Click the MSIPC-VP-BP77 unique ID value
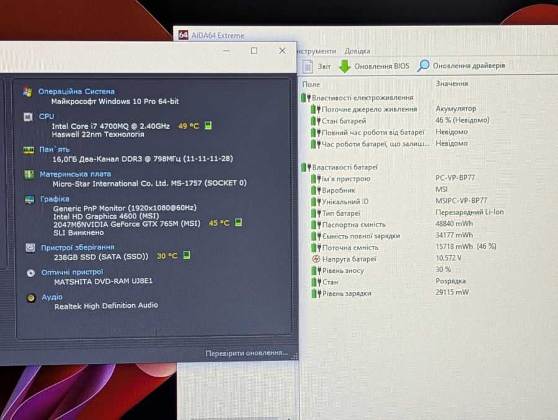The image size is (558, 420). tap(461, 200)
